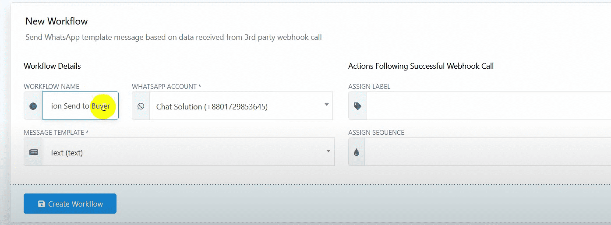
Task: Focus the Workflow Name text field
Action: 70,106
